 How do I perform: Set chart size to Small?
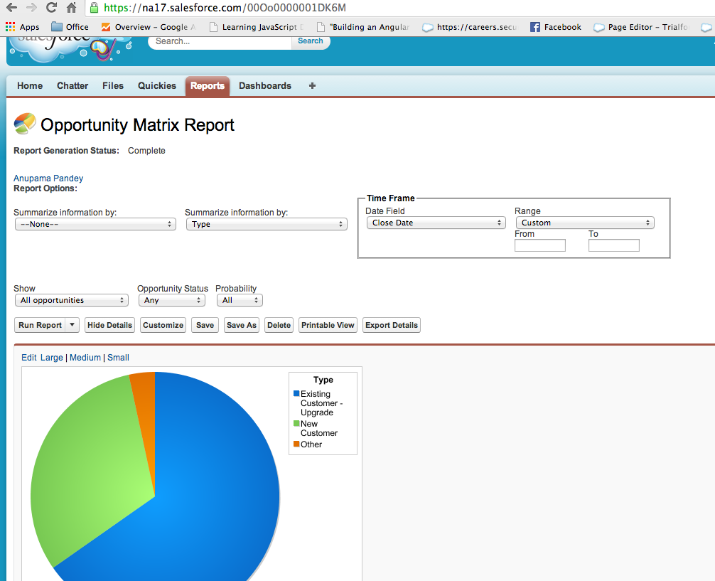(118, 358)
